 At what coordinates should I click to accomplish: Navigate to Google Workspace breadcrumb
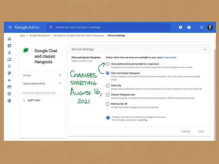click(x=39, y=35)
